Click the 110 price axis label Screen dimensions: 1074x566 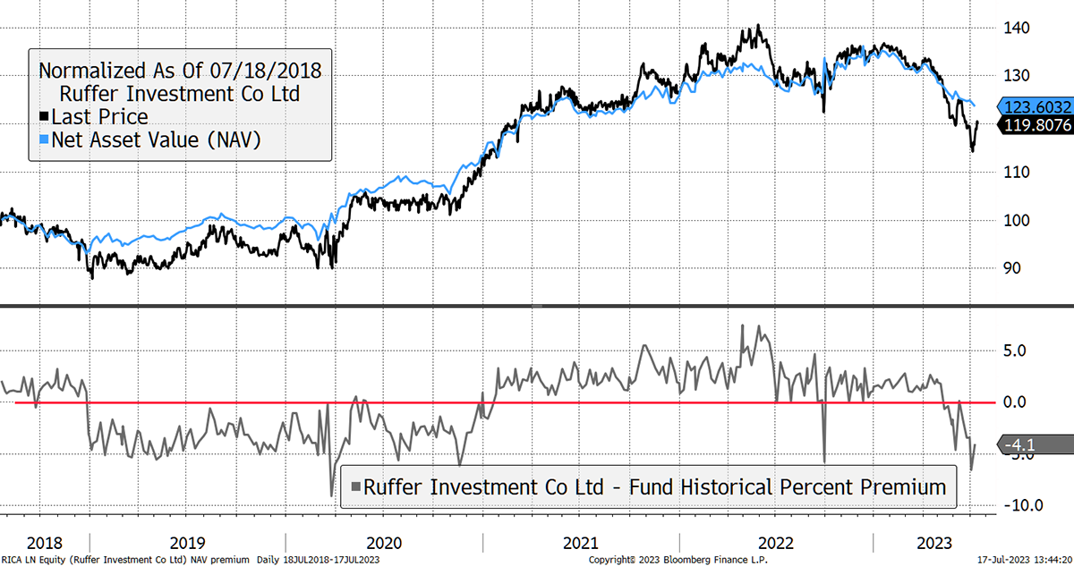1019,172
